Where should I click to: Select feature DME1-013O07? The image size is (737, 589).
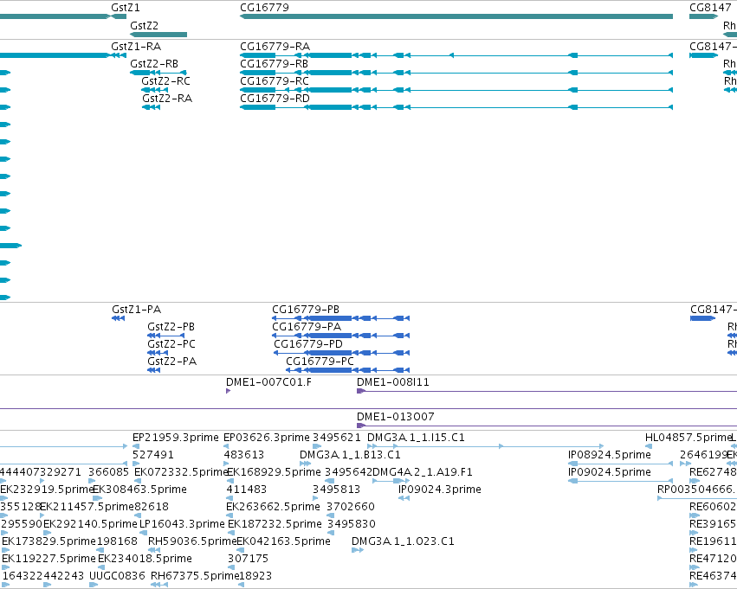pyautogui.click(x=395, y=417)
